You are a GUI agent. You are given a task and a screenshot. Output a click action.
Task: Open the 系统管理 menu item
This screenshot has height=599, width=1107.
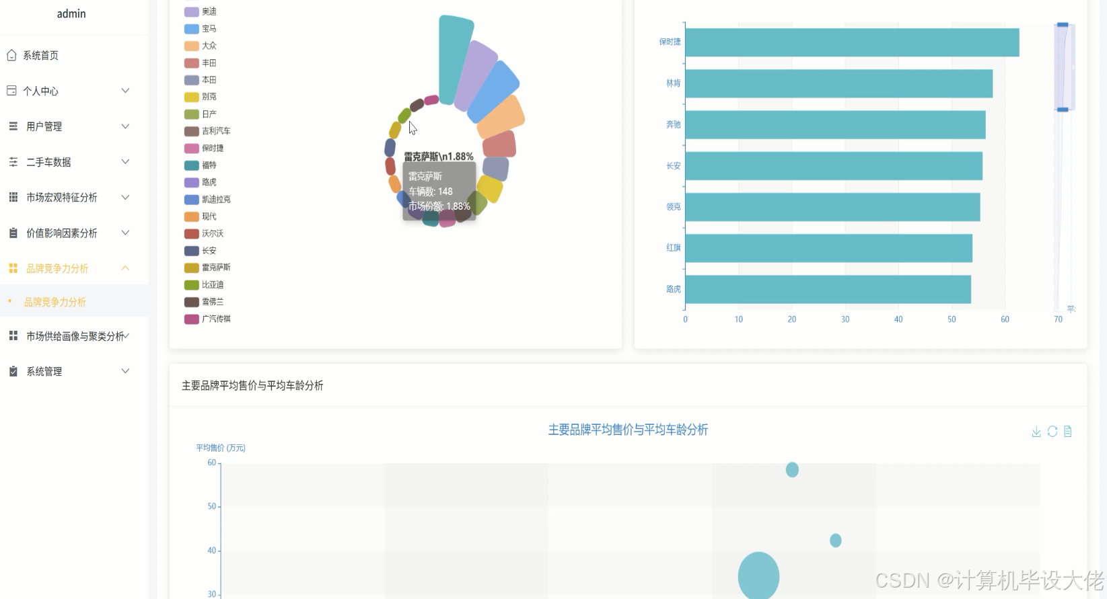pos(74,371)
